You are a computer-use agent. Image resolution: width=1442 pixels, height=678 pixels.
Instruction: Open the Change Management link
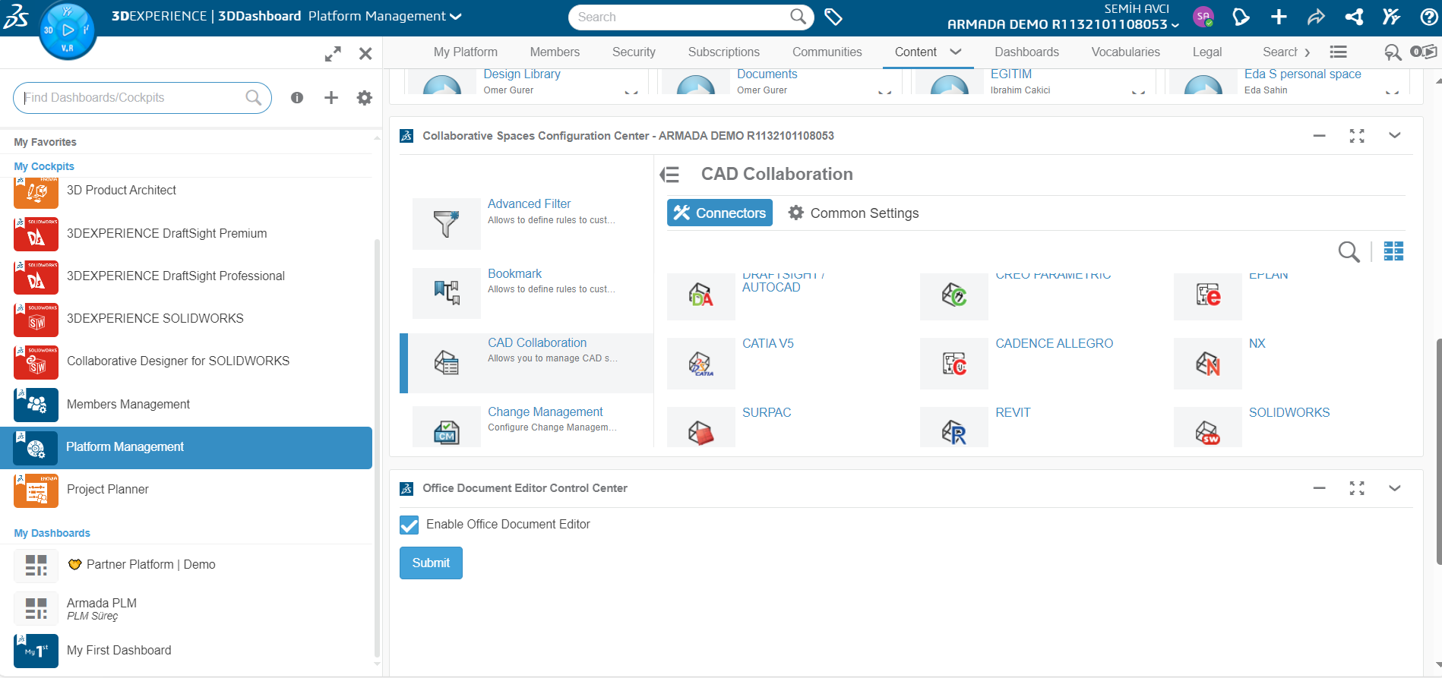[x=545, y=412]
